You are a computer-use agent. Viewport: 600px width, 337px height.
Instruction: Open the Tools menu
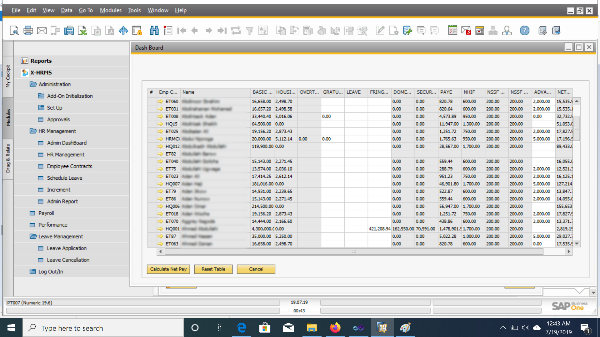pos(134,10)
